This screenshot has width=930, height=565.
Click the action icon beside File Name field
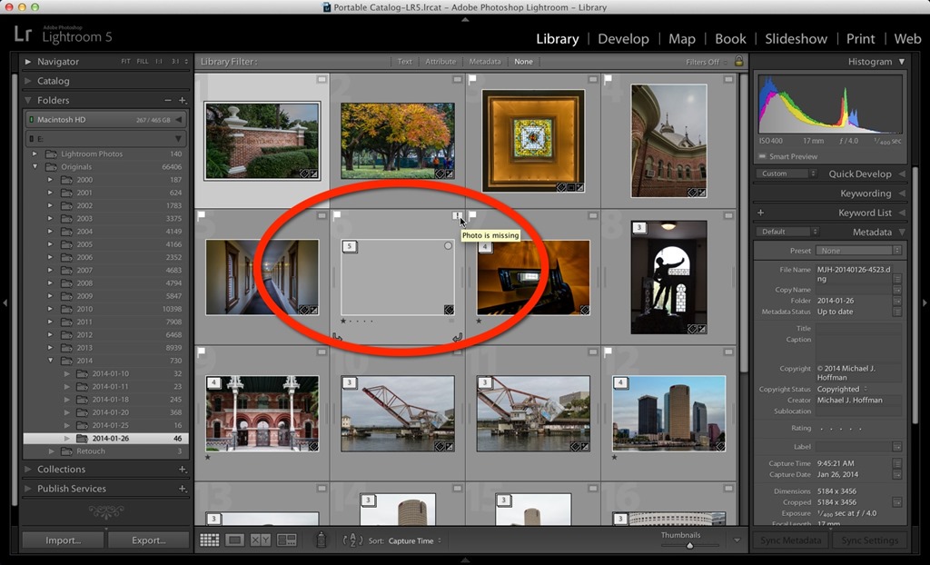(x=897, y=278)
